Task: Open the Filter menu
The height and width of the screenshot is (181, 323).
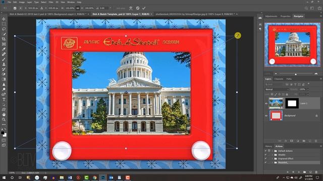Action: click(51, 2)
